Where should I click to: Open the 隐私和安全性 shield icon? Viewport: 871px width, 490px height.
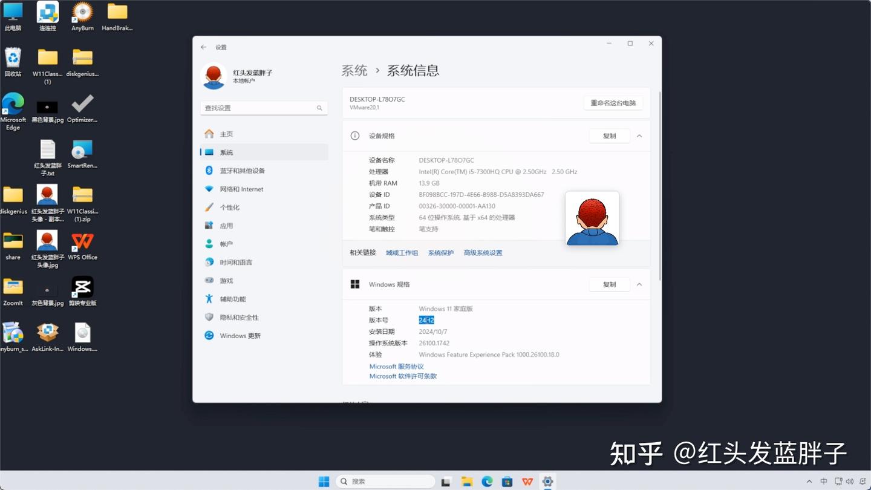[x=209, y=317]
